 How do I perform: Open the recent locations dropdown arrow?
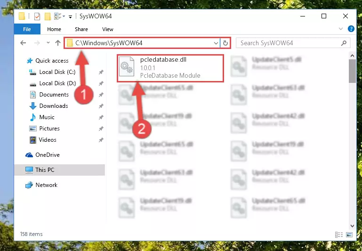tap(48, 43)
